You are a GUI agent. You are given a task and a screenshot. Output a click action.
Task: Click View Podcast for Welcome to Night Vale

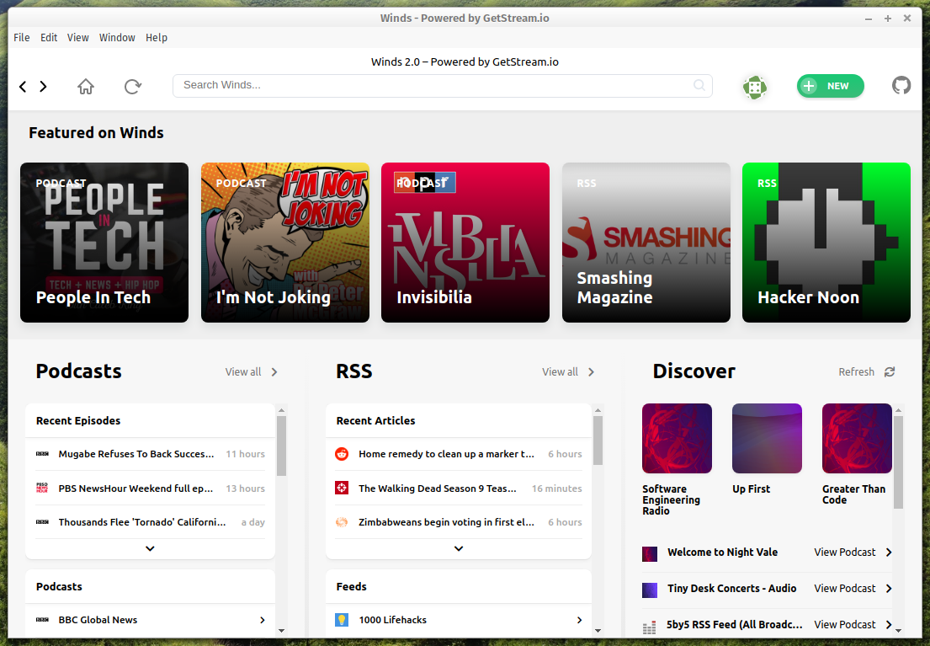(845, 553)
